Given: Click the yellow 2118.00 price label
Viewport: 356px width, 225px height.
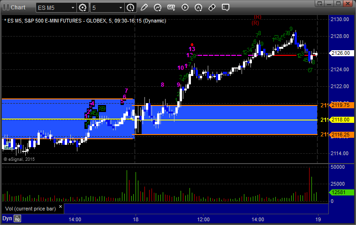Looking at the screenshot, I should [x=342, y=120].
